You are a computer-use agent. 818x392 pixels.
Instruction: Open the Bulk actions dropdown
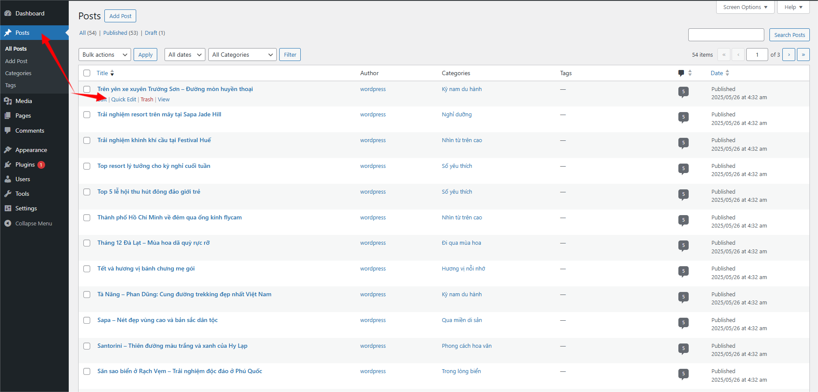point(105,55)
